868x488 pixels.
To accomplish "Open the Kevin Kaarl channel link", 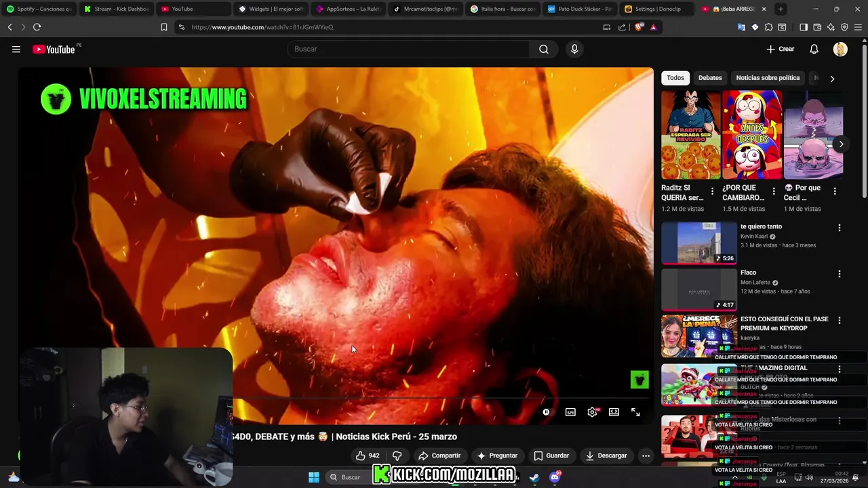I will tap(753, 237).
